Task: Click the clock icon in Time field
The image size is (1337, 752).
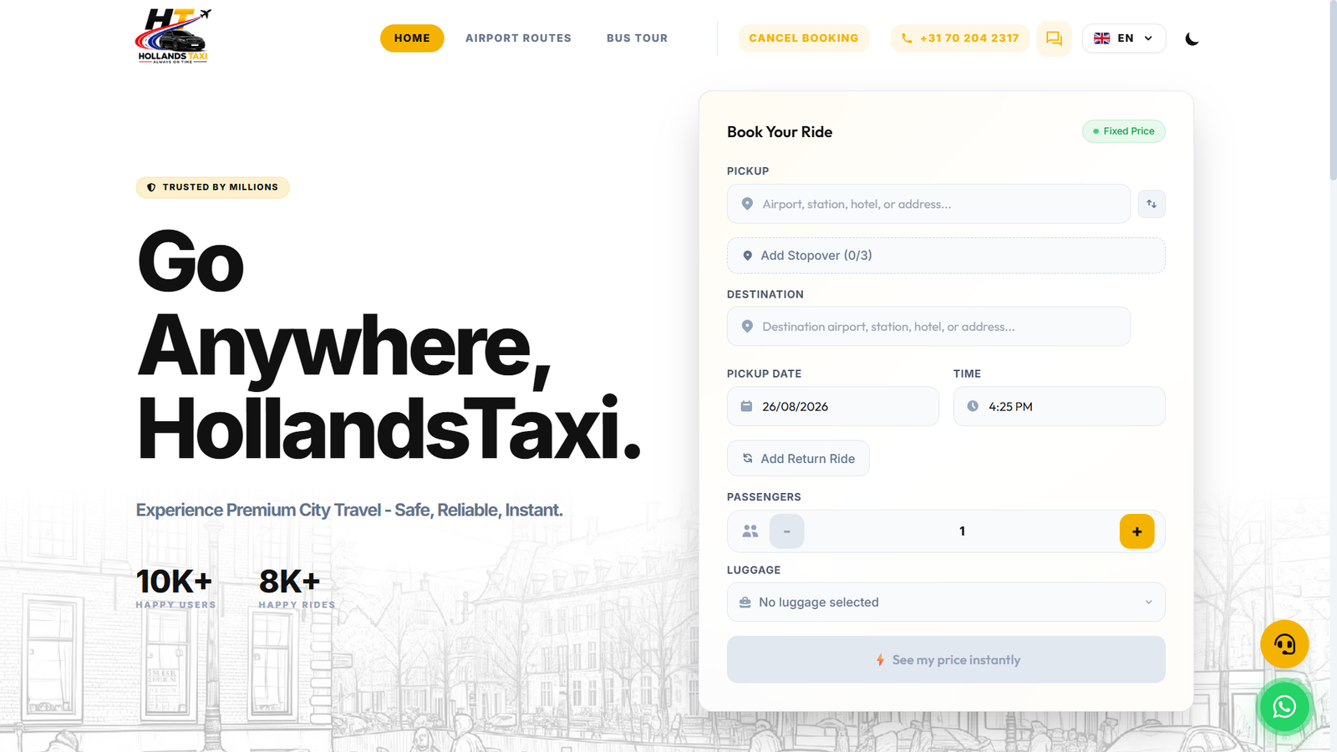Action: click(973, 406)
